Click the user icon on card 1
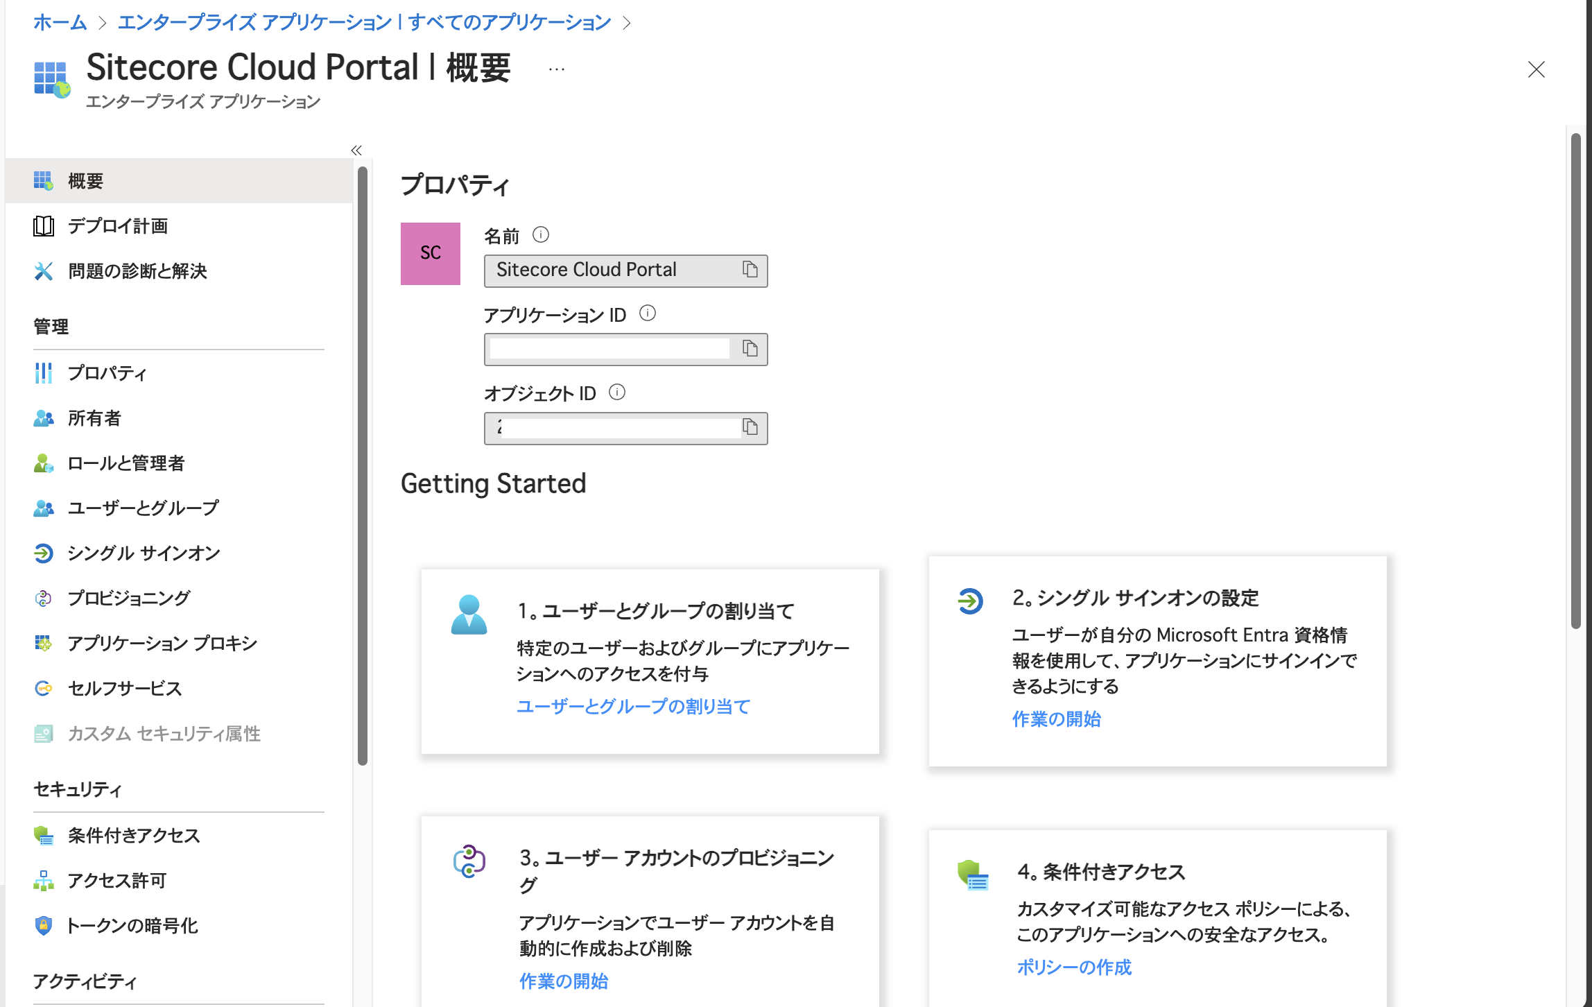The height and width of the screenshot is (1007, 1592). click(x=469, y=614)
